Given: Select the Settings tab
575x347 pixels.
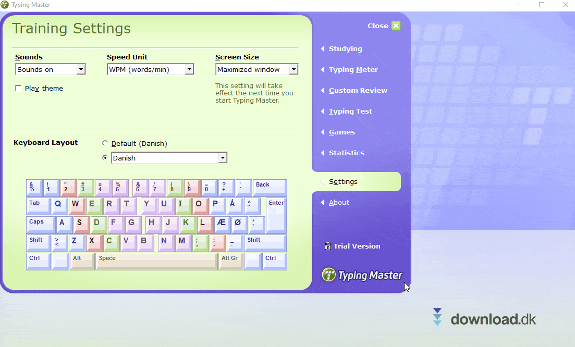Looking at the screenshot, I should pos(357,181).
